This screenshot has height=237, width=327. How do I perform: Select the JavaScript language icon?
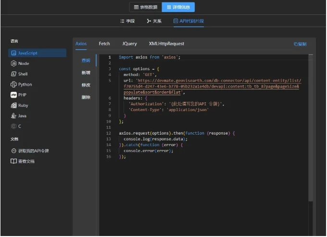click(14, 53)
